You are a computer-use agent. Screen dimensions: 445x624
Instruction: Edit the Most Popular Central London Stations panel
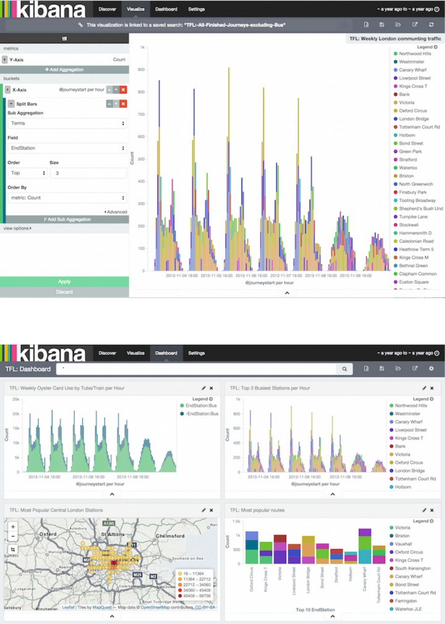(x=204, y=510)
